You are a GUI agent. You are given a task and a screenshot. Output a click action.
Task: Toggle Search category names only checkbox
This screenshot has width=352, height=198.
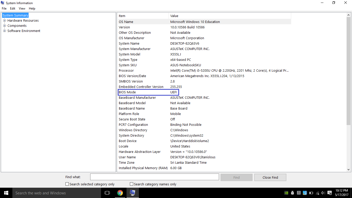pos(131,184)
